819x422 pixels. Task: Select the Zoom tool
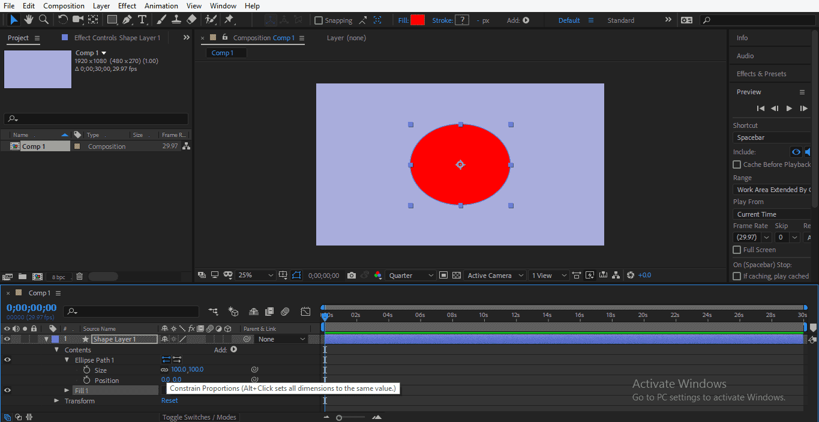click(42, 19)
